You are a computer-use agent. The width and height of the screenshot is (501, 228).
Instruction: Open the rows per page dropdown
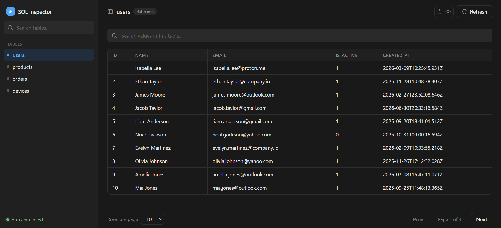153,219
